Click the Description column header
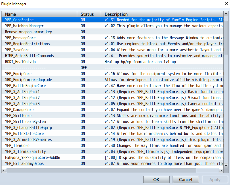The height and width of the screenshot is (185, 230). tap(162, 14)
